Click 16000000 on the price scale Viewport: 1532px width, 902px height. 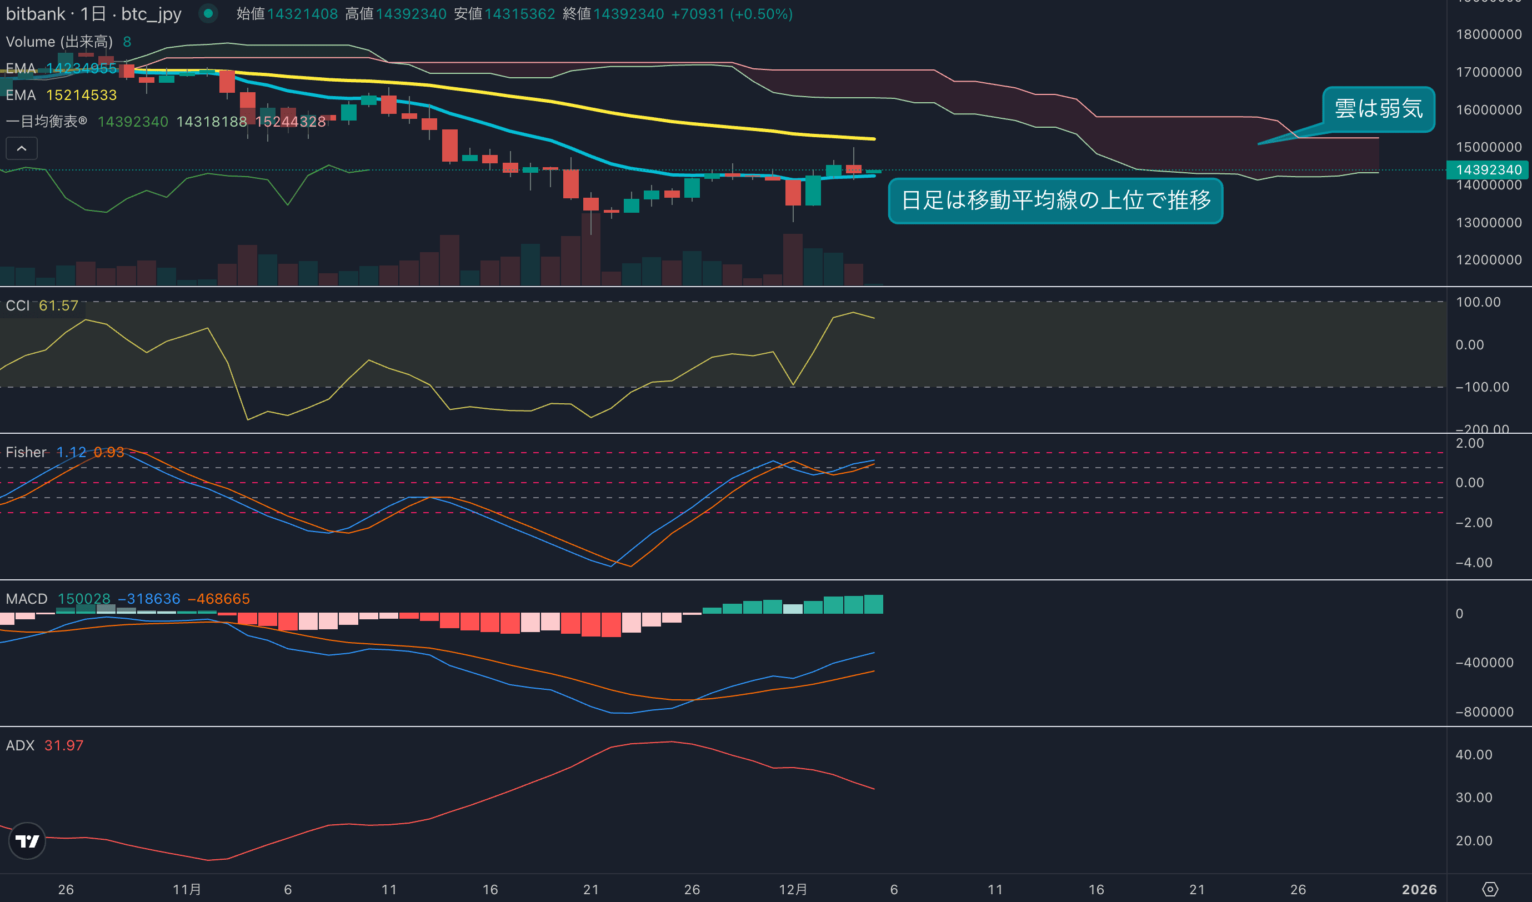click(x=1488, y=109)
